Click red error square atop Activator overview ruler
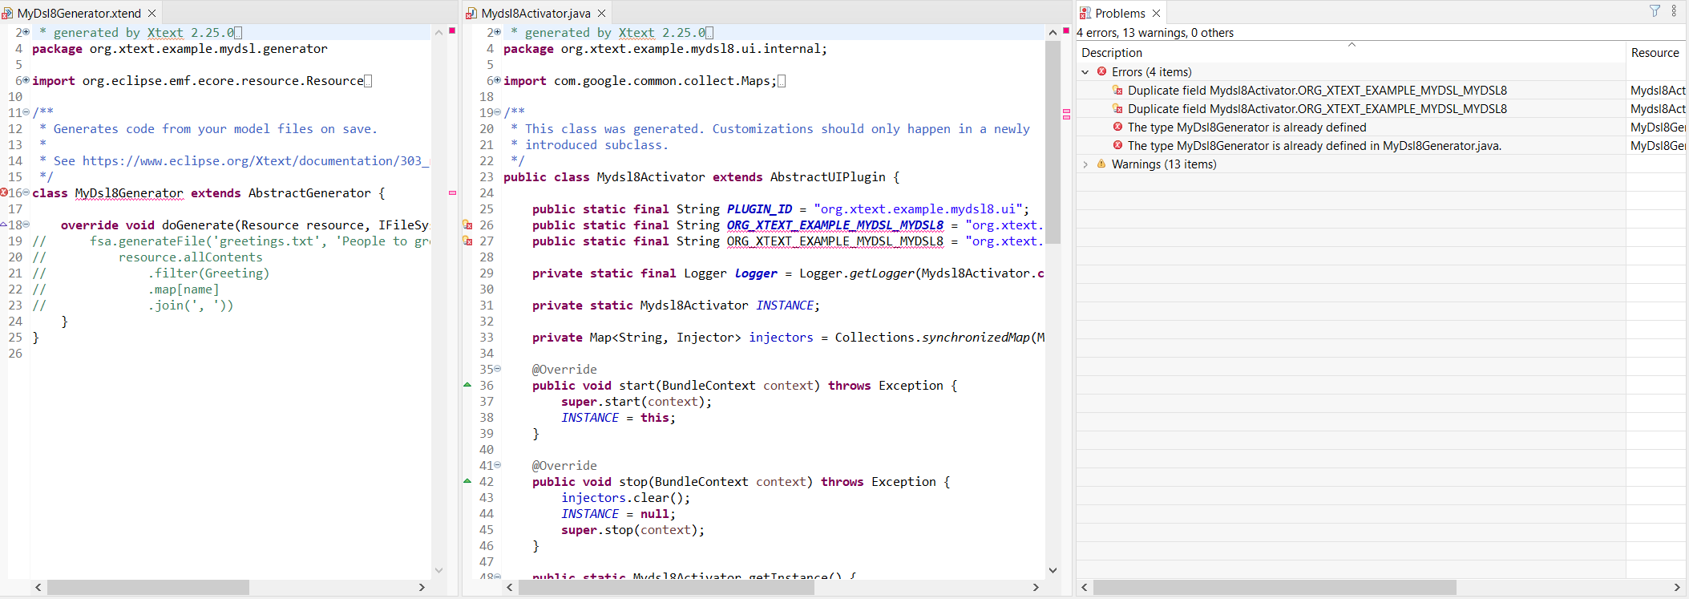 click(1066, 30)
